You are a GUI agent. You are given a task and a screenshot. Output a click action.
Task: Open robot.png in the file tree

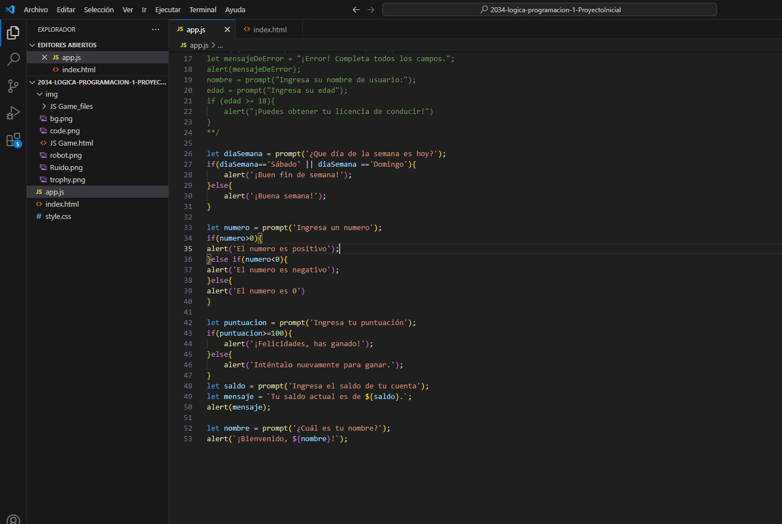66,155
